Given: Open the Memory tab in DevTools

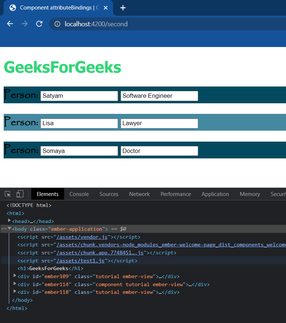Looking at the screenshot, I should [x=250, y=194].
